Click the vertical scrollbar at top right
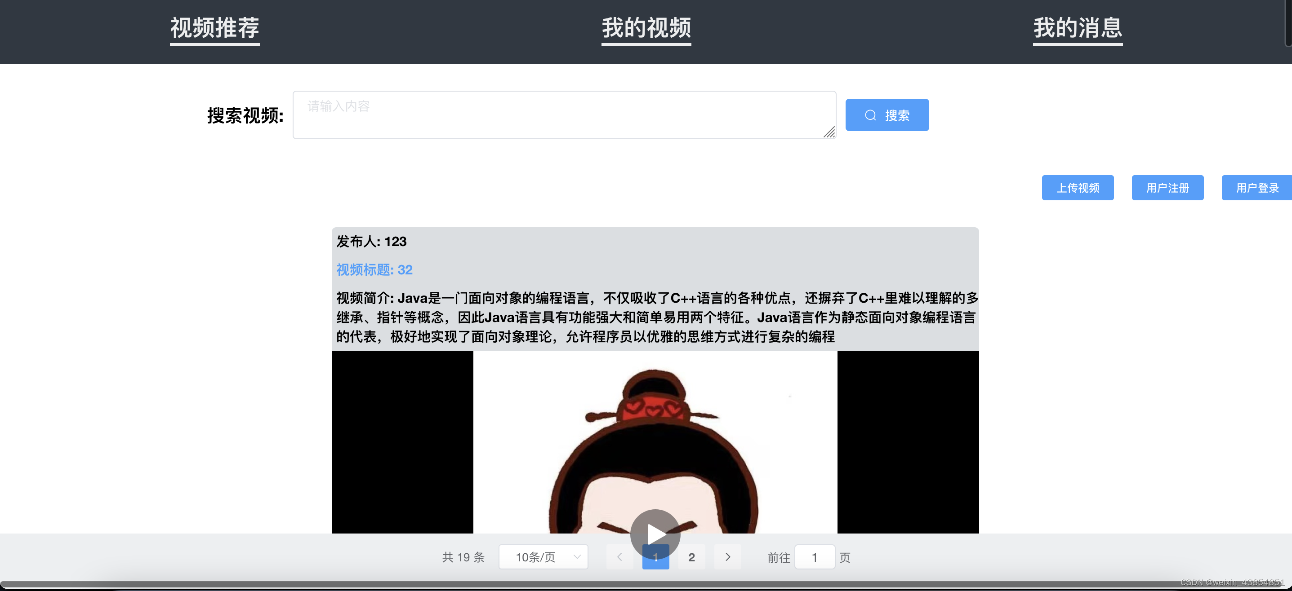The height and width of the screenshot is (591, 1292). point(1288,22)
